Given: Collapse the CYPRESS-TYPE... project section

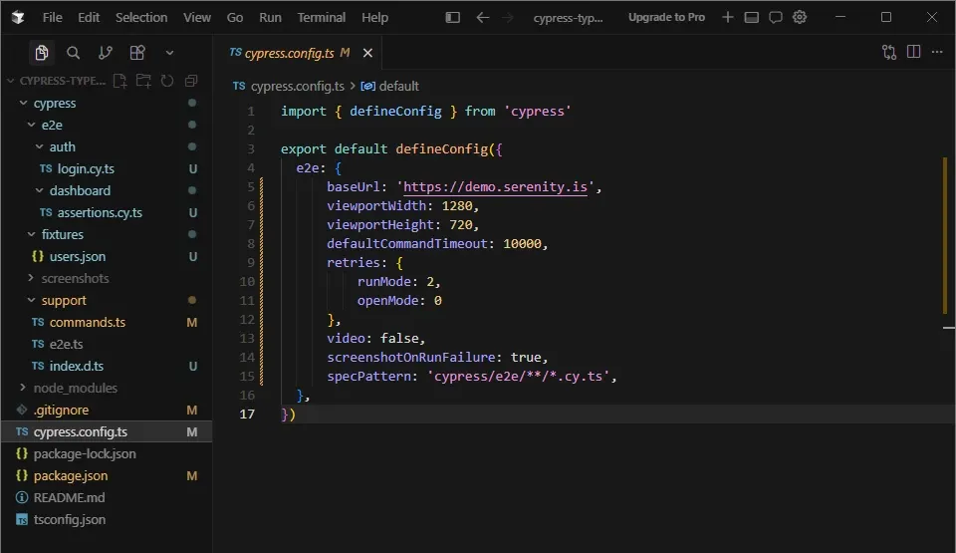Looking at the screenshot, I should pyautogui.click(x=10, y=81).
